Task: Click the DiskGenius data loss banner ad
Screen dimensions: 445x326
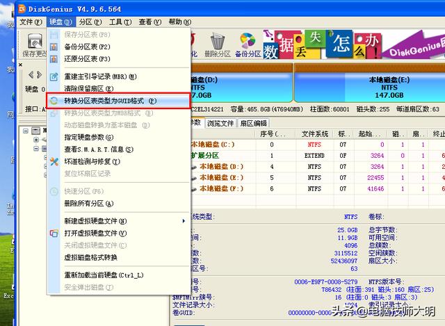Action: tap(354, 44)
